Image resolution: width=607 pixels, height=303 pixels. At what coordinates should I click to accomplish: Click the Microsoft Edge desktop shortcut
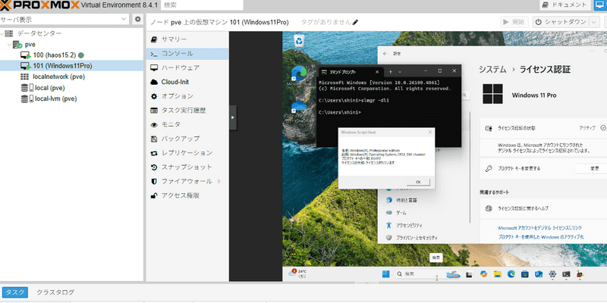(x=299, y=76)
